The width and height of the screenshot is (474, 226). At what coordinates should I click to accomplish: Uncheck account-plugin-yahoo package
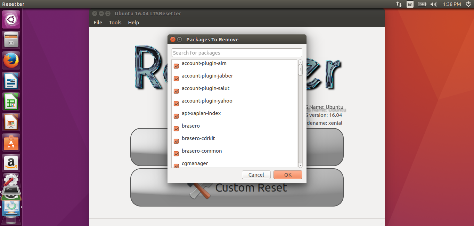point(176,103)
